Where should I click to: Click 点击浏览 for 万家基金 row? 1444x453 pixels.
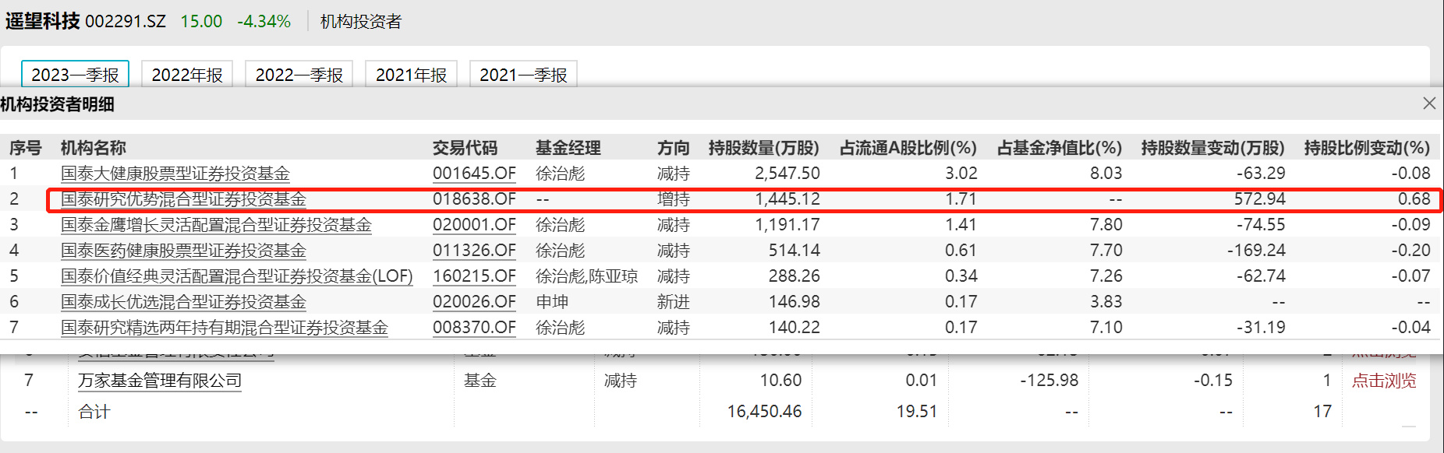(1383, 381)
